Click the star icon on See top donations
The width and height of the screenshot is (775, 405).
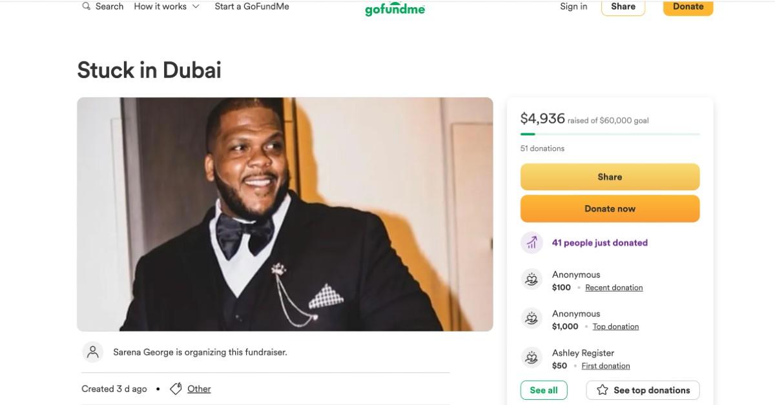tap(601, 390)
